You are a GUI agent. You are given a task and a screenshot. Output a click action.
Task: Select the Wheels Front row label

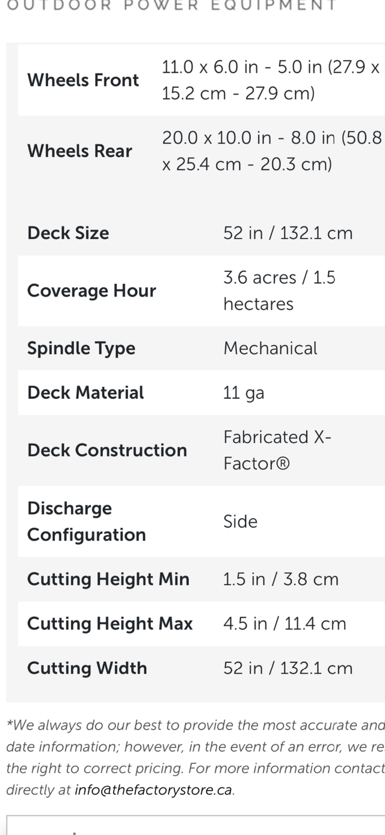[83, 80]
